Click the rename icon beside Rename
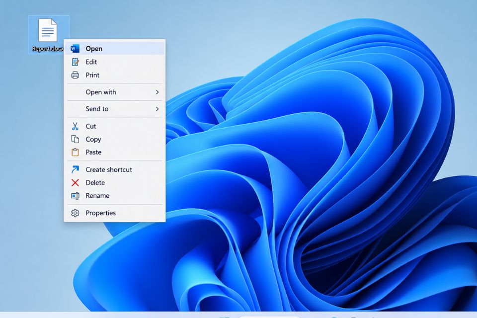Screen dimensions: 477x318 (x=75, y=196)
